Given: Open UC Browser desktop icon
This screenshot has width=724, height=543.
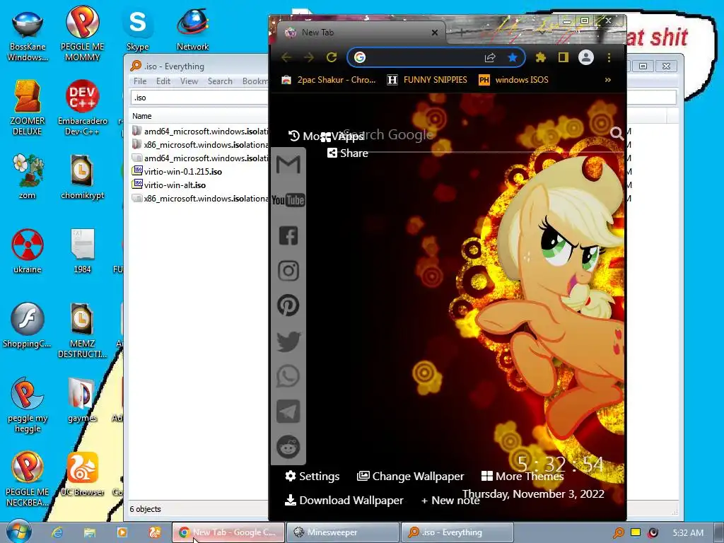Looking at the screenshot, I should [82, 474].
